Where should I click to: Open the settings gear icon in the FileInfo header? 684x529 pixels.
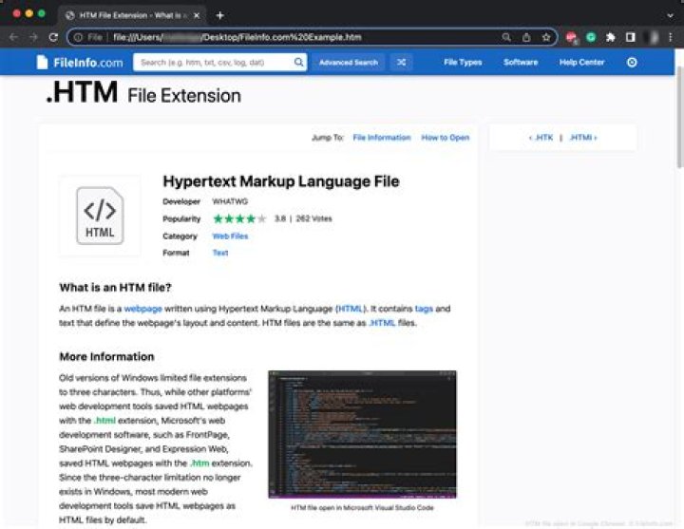(632, 63)
